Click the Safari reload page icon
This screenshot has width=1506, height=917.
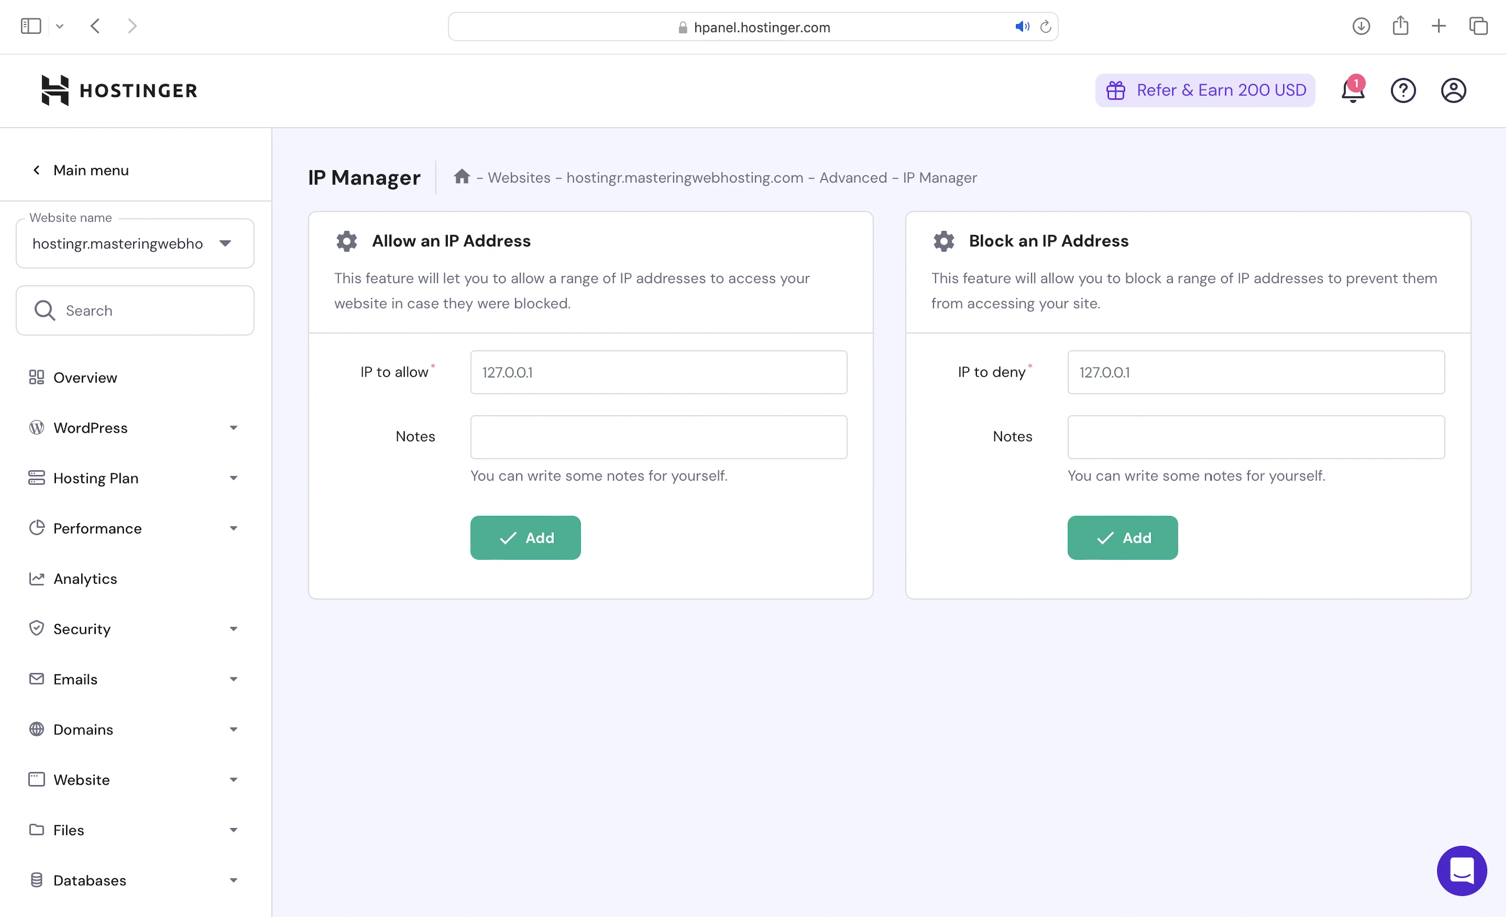point(1045,27)
